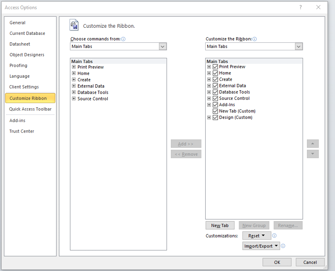The width and height of the screenshot is (335, 271).
Task: Select Create in the left commands list
Action: [x=84, y=79]
